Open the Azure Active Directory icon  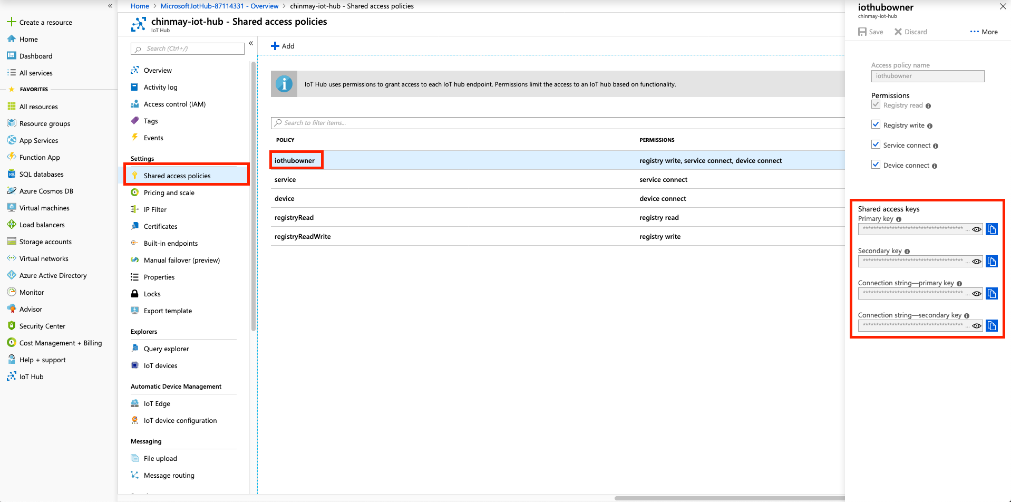[x=12, y=275]
